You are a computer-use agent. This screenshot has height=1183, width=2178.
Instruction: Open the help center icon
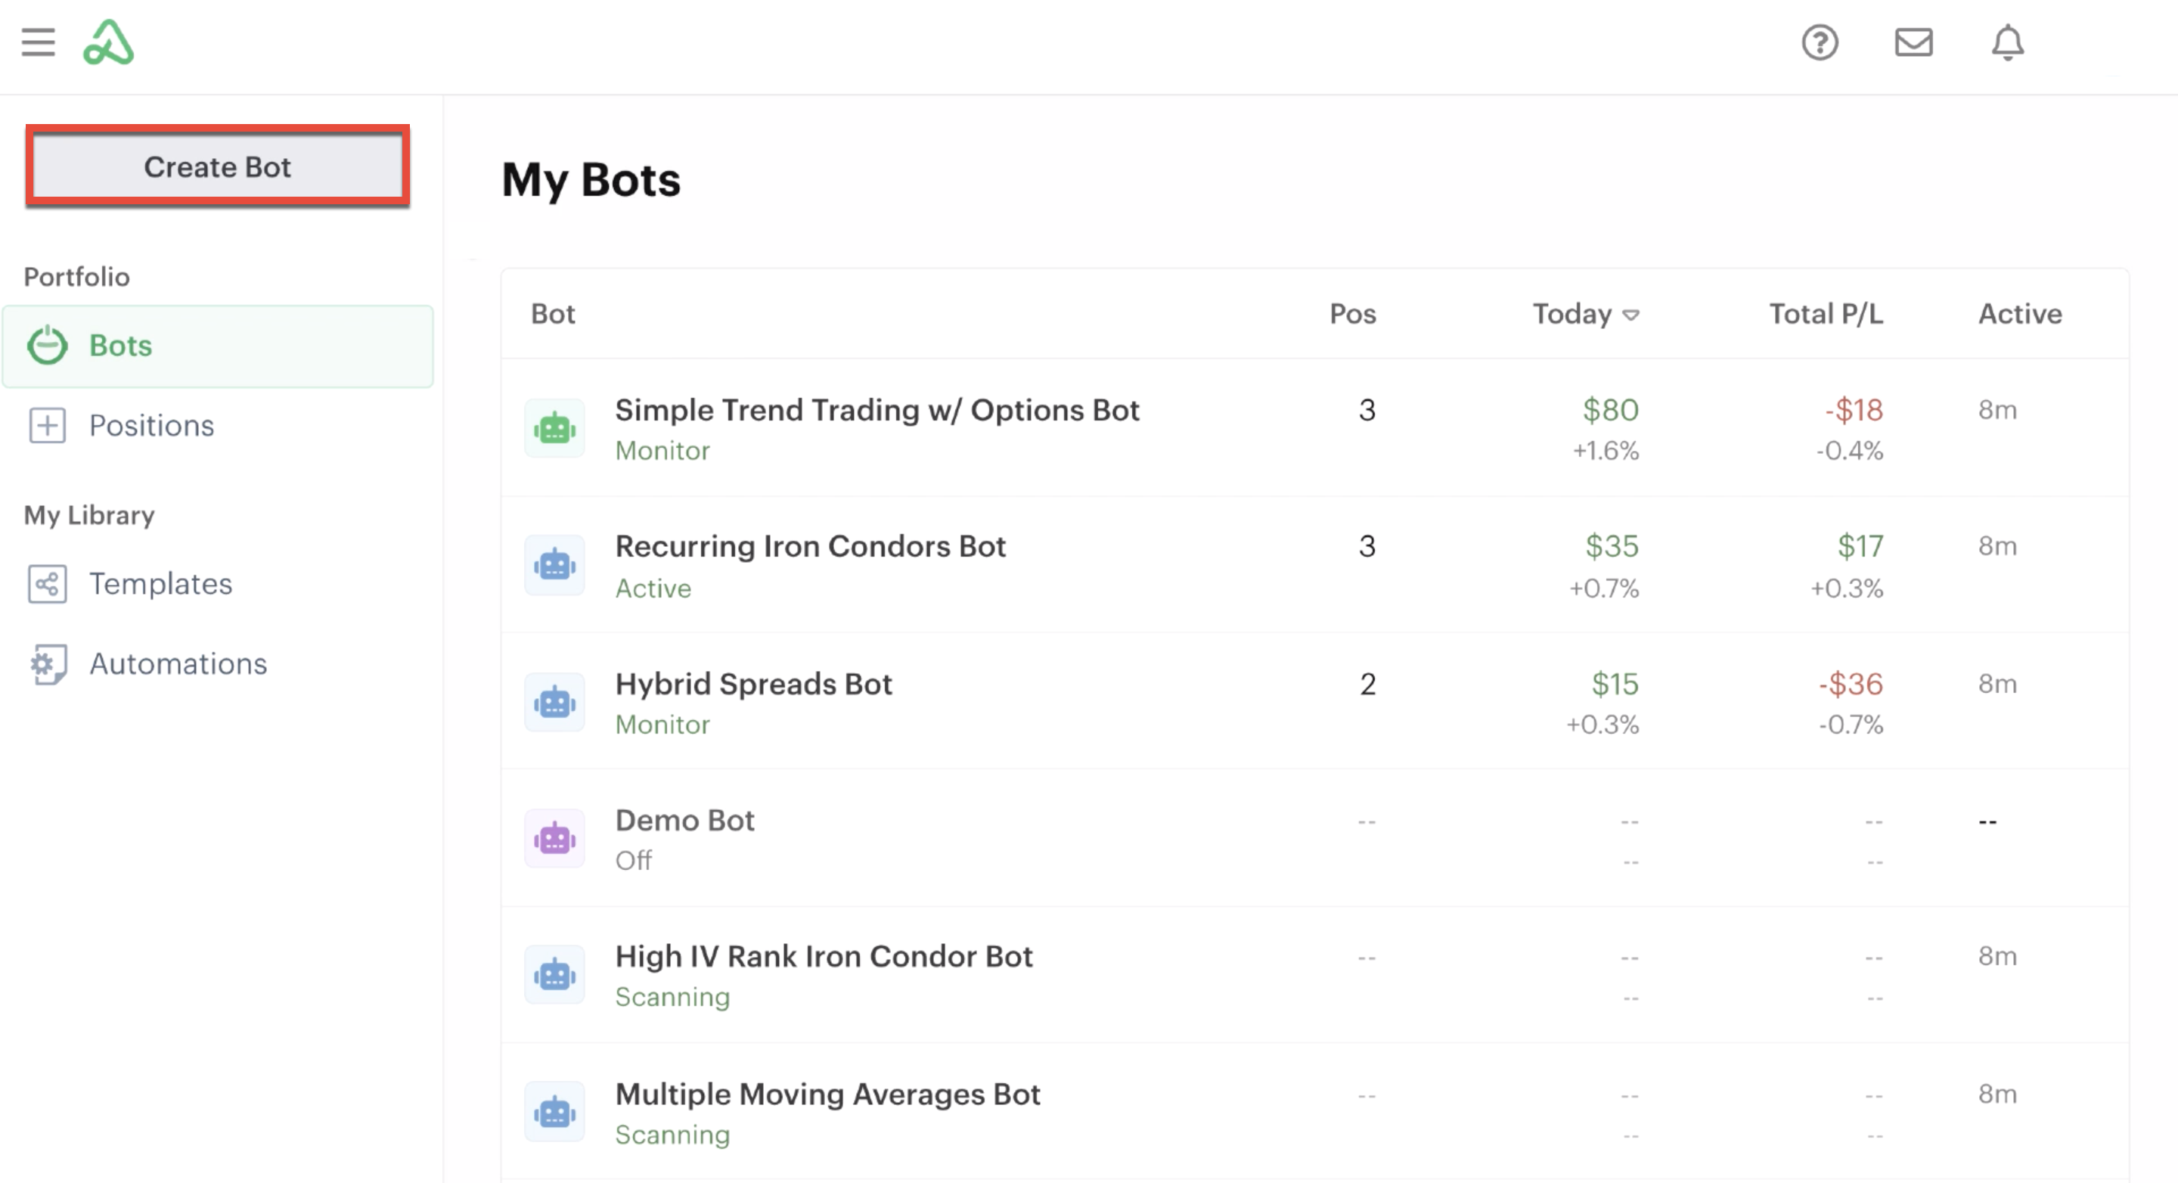(x=1822, y=42)
